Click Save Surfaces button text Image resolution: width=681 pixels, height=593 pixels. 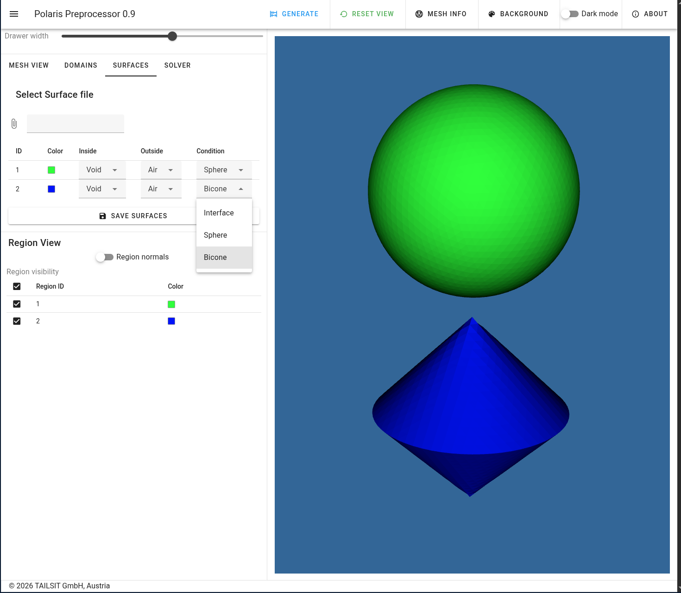point(139,216)
